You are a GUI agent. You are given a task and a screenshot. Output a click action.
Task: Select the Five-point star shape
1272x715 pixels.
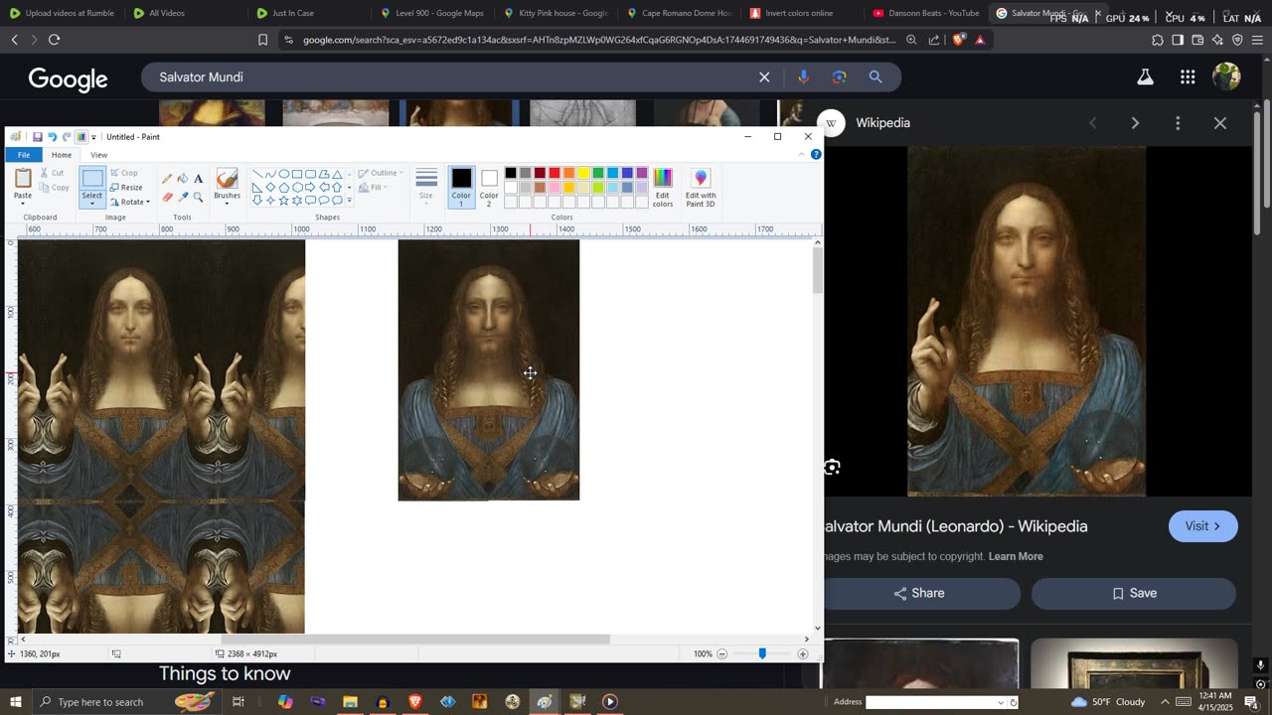pyautogui.click(x=284, y=200)
